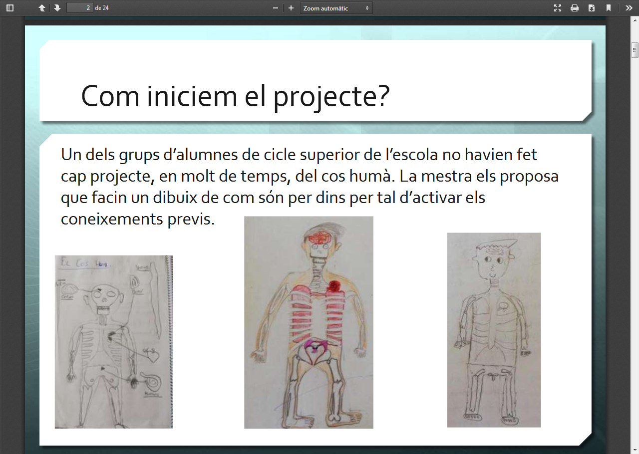Zoom out the document

click(x=275, y=8)
